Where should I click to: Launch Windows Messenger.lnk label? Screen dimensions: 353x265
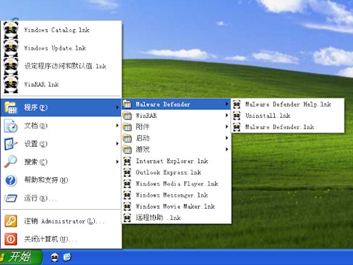click(x=172, y=195)
